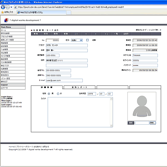Select the 女 radio button
The width and height of the screenshot is (167, 167).
pos(58,94)
